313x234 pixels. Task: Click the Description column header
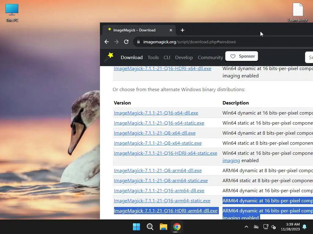tap(236, 103)
